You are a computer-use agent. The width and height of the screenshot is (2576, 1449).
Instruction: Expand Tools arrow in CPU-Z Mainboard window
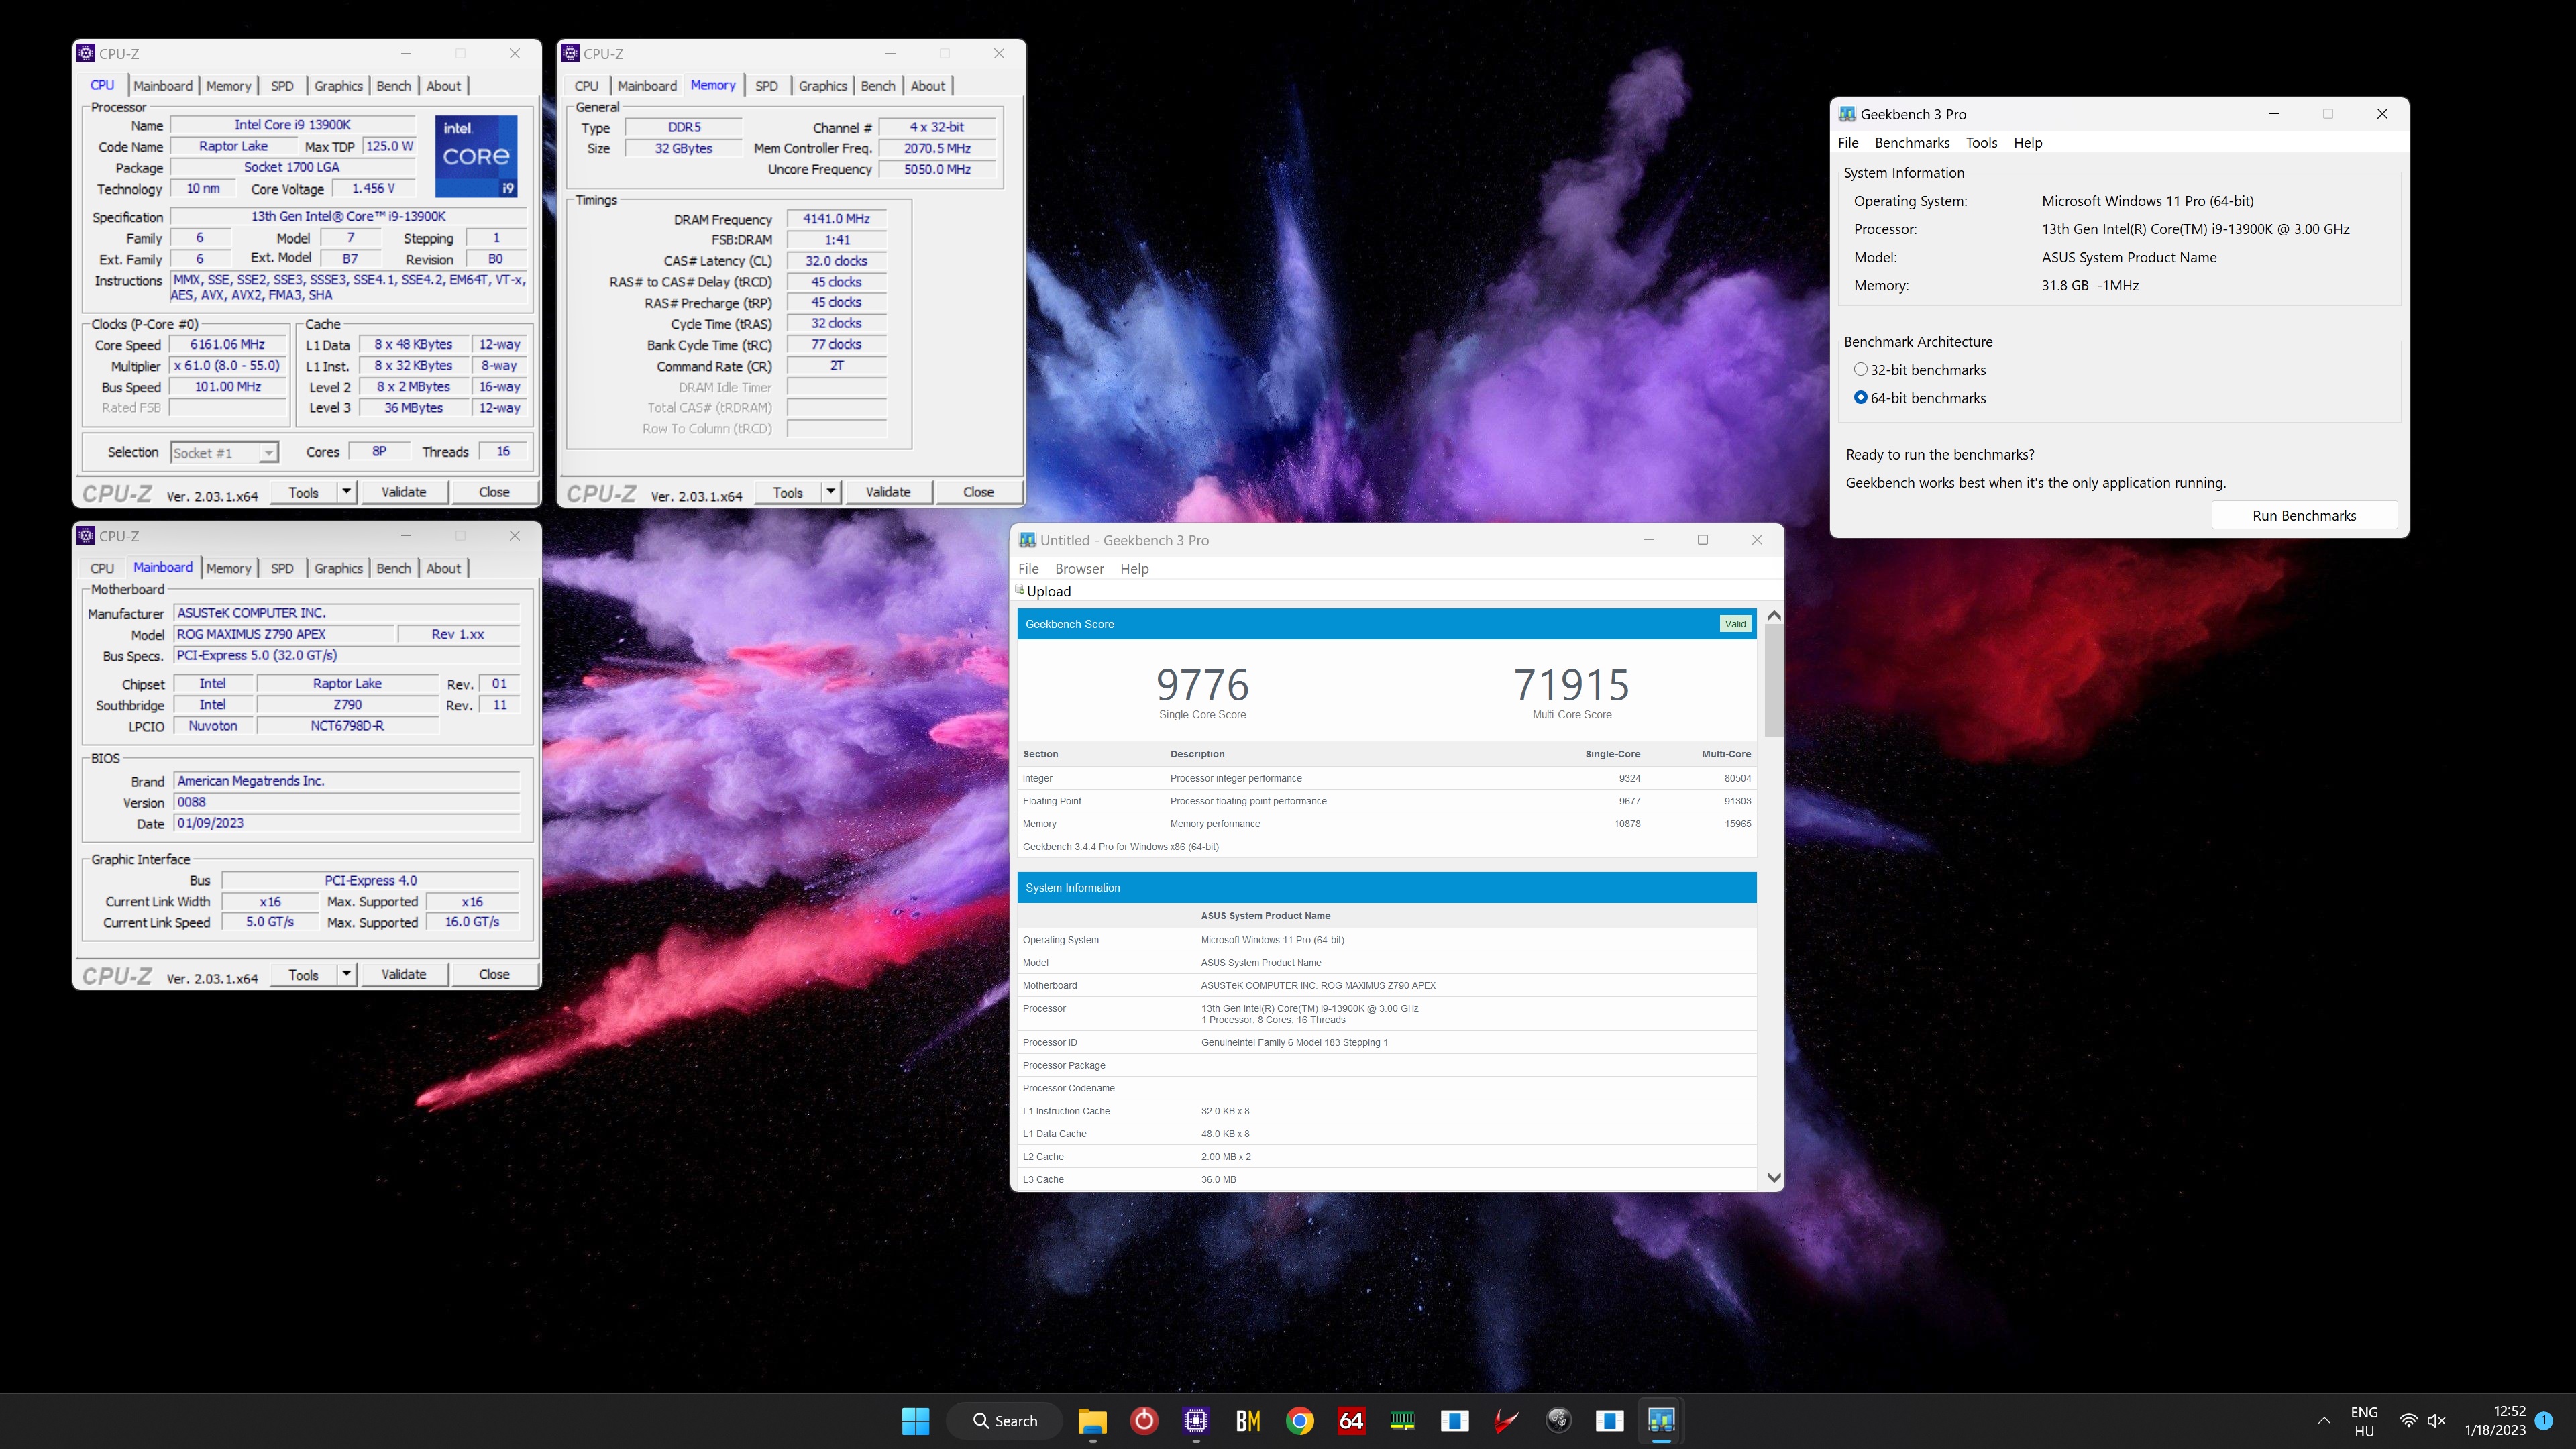tap(346, 974)
